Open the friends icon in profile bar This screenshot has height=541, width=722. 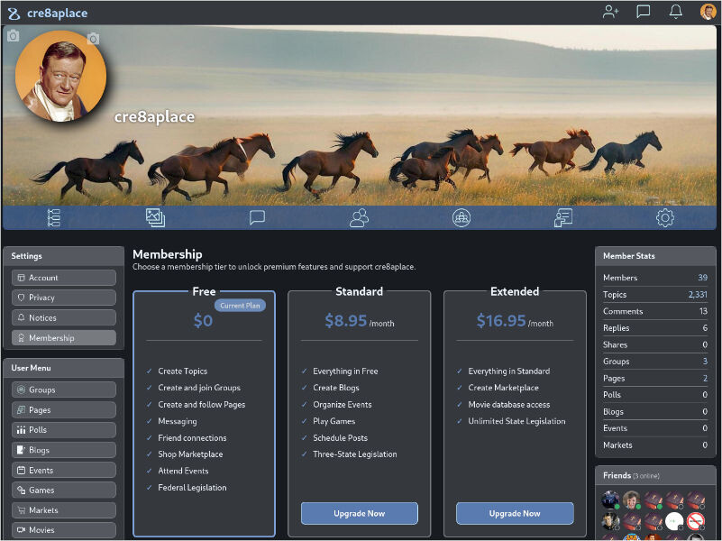tap(360, 217)
